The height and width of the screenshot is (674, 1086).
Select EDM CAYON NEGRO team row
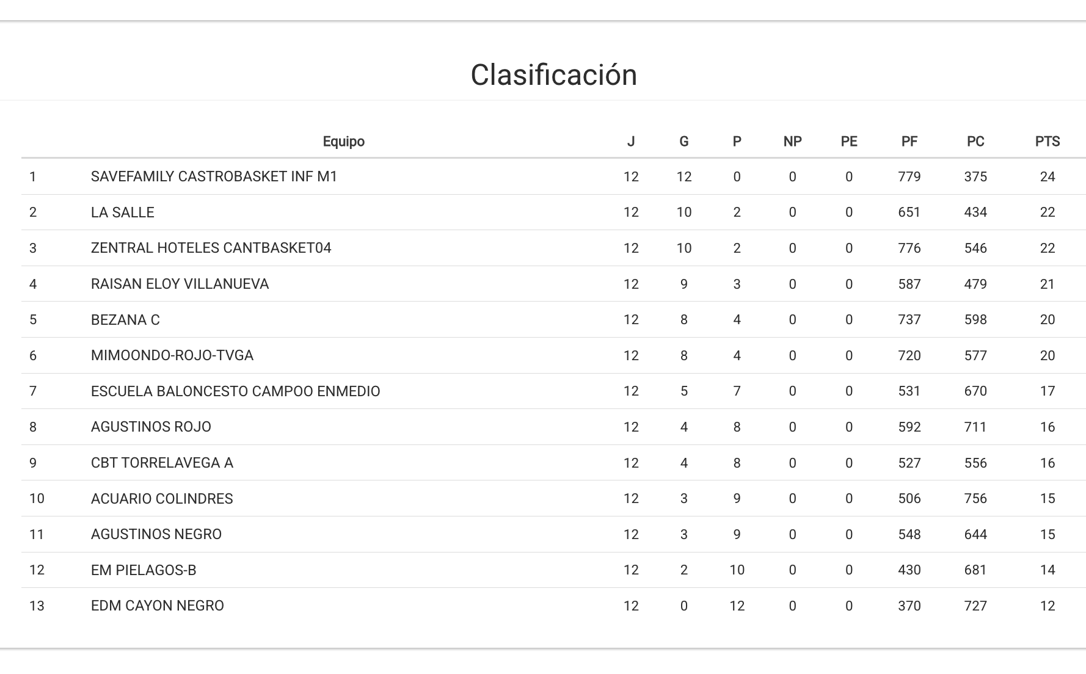157,606
